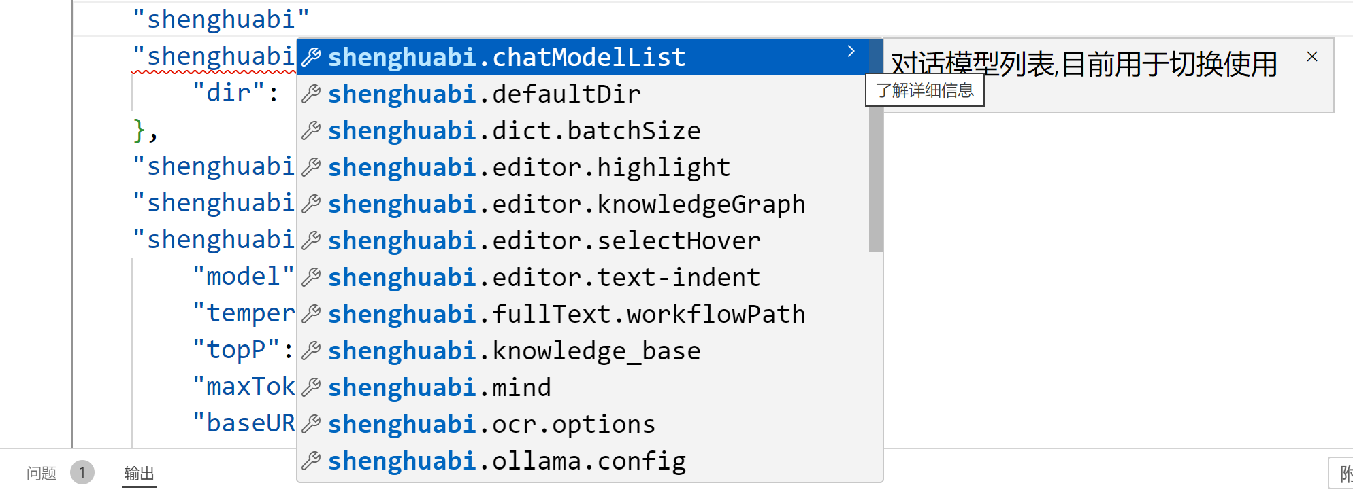Expand details chevron on chatModelList suggestion
1353x496 pixels.
[851, 52]
